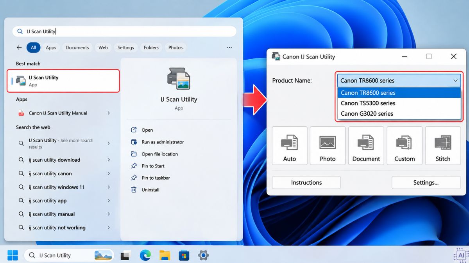Open File Explorer from the taskbar
This screenshot has height=263, width=469.
[x=165, y=256]
